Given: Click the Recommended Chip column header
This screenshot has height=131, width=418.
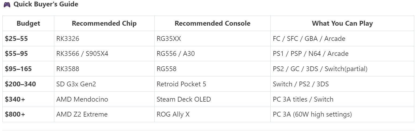Looking at the screenshot, I should [x=104, y=24].
